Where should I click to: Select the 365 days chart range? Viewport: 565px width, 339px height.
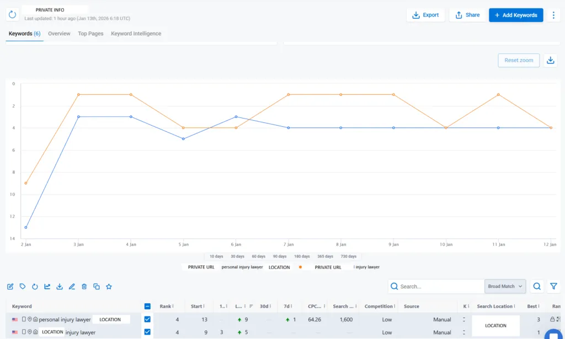point(325,256)
